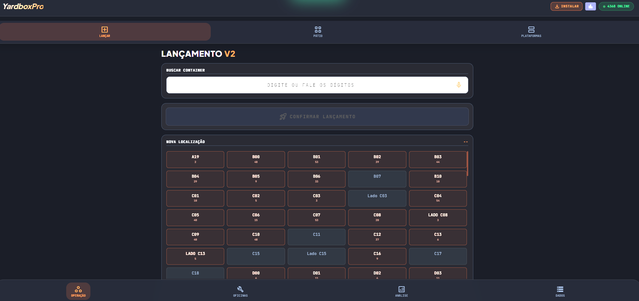Image resolution: width=639 pixels, height=301 pixels.
Task: Choose the Lado C03 location
Action: tap(377, 198)
